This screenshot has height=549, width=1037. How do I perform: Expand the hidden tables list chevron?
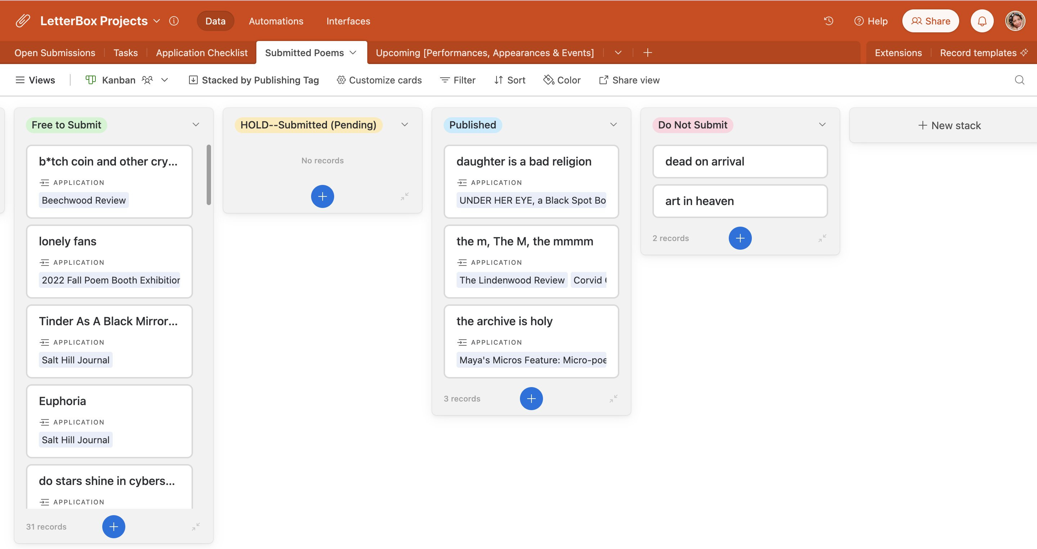tap(618, 53)
